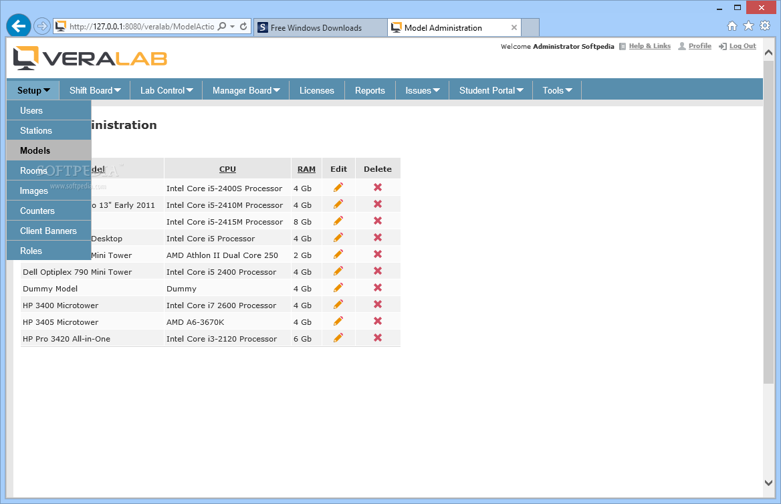Open the Help & Links link
This screenshot has height=504, width=781.
tap(649, 46)
